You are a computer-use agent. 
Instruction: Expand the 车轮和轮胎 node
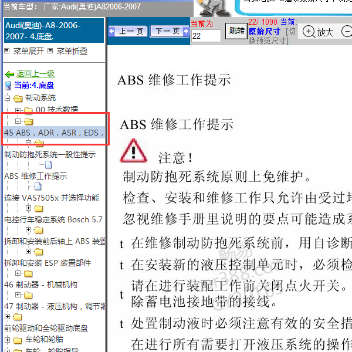7,340
